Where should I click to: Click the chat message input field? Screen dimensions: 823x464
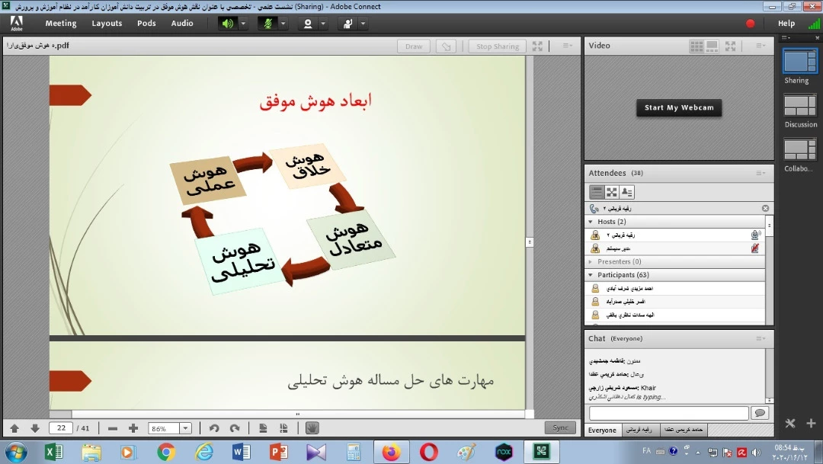coord(668,413)
